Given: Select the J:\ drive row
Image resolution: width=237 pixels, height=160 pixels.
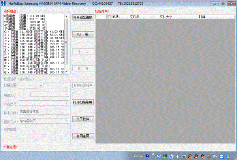Looking at the screenshot, I should (34, 50).
